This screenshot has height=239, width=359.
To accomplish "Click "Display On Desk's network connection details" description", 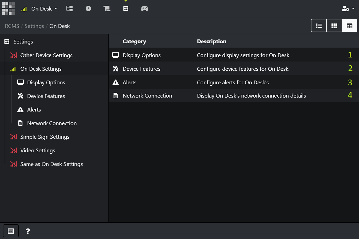I will tap(251, 96).
